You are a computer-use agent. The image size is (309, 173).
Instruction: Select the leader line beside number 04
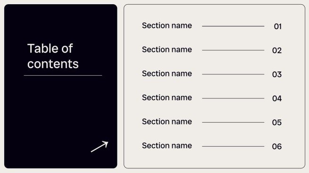pyautogui.click(x=233, y=98)
